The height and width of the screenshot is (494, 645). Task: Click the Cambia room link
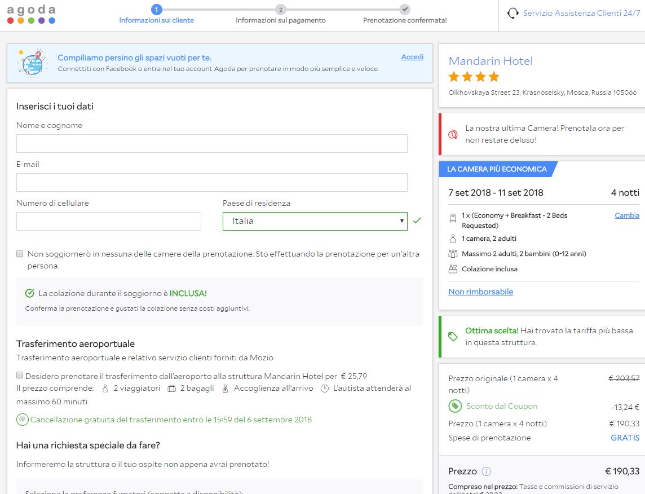tap(627, 215)
